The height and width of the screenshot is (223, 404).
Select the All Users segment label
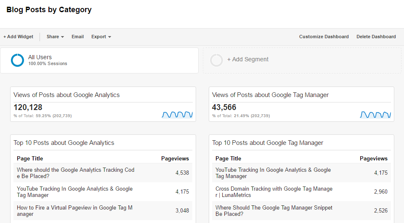pos(40,57)
